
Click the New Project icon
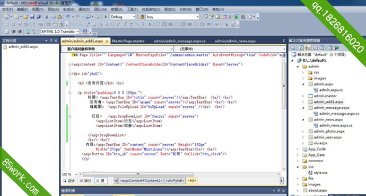(7, 17)
